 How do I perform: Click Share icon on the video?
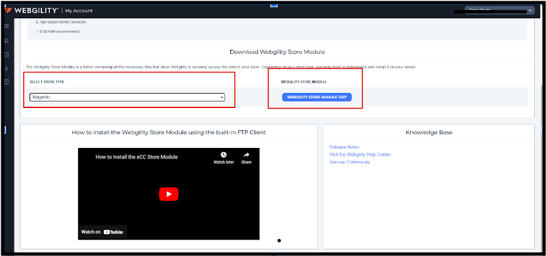tap(246, 158)
